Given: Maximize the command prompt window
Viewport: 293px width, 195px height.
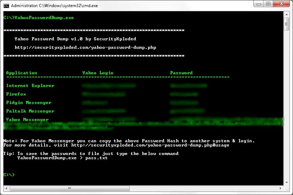Looking at the screenshot, I should pyautogui.click(x=268, y=4).
